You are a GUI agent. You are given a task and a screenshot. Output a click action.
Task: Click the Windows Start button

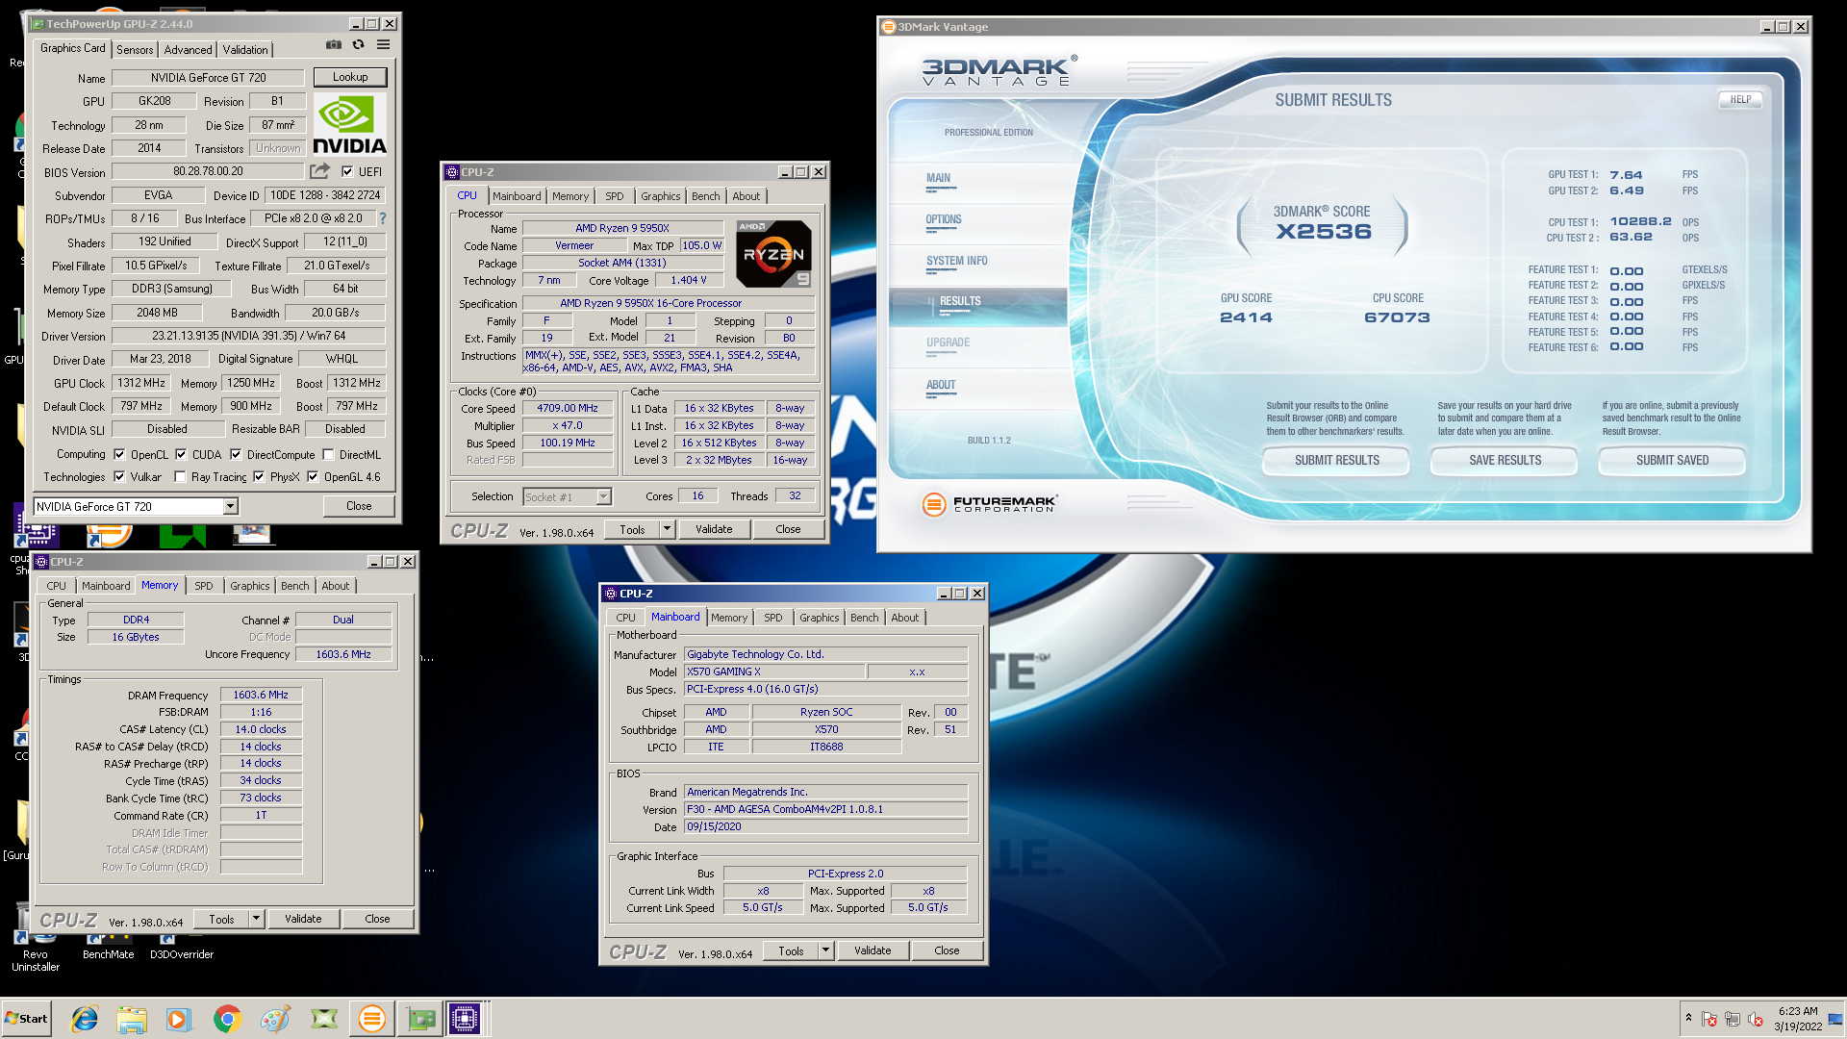26,1019
